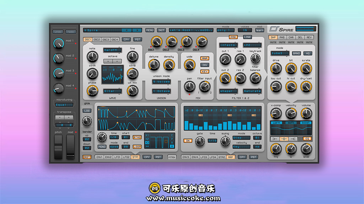Open the LP2 filter mode dropdown
Image resolution: width=364 pixels, height=204 pixels.
(x=252, y=45)
